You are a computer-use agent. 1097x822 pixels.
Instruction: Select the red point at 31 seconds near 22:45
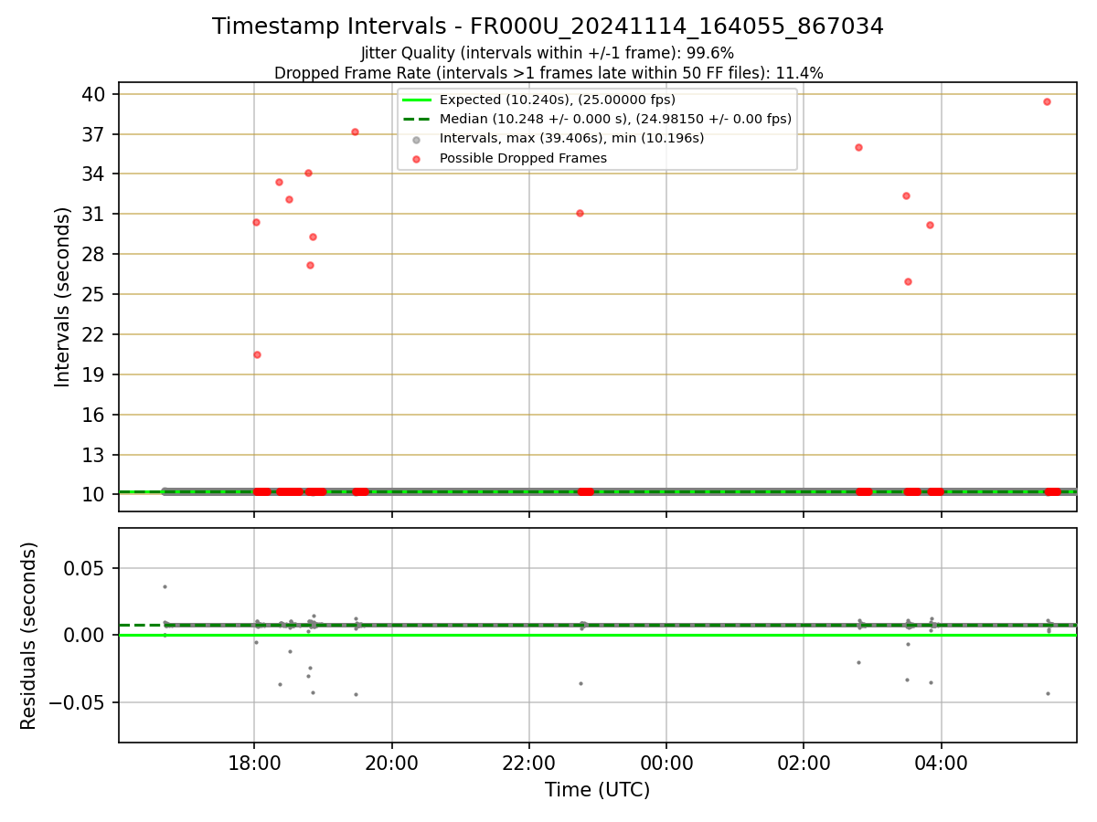click(580, 213)
